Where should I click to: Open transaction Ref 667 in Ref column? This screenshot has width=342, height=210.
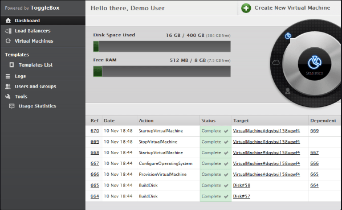[x=95, y=163]
